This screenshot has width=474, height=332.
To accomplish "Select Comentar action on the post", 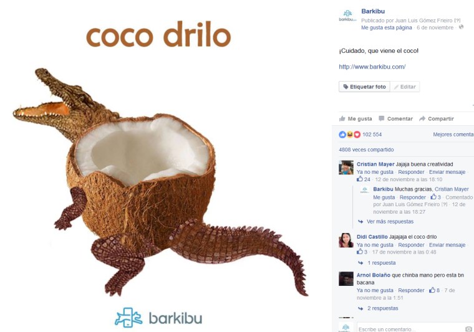I will coord(395,118).
